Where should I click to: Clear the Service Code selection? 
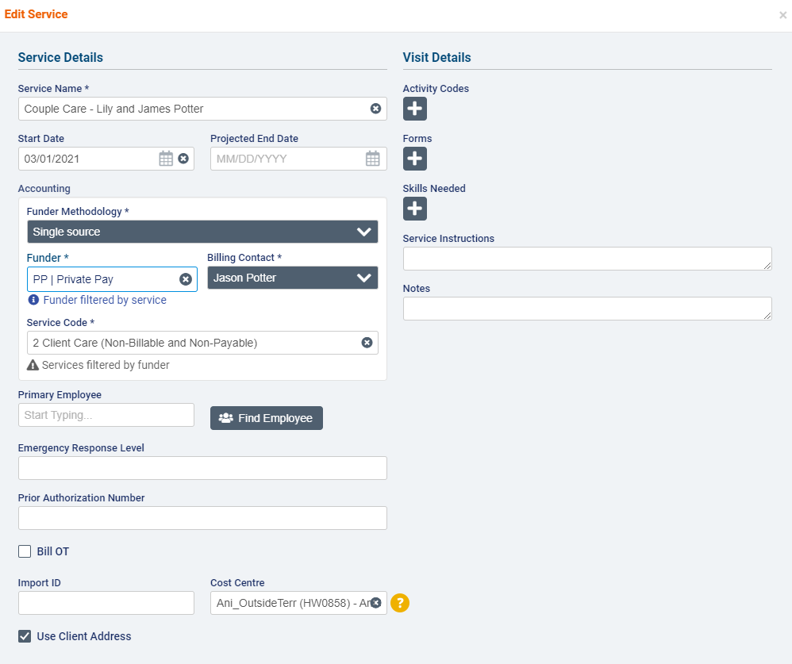coord(367,342)
